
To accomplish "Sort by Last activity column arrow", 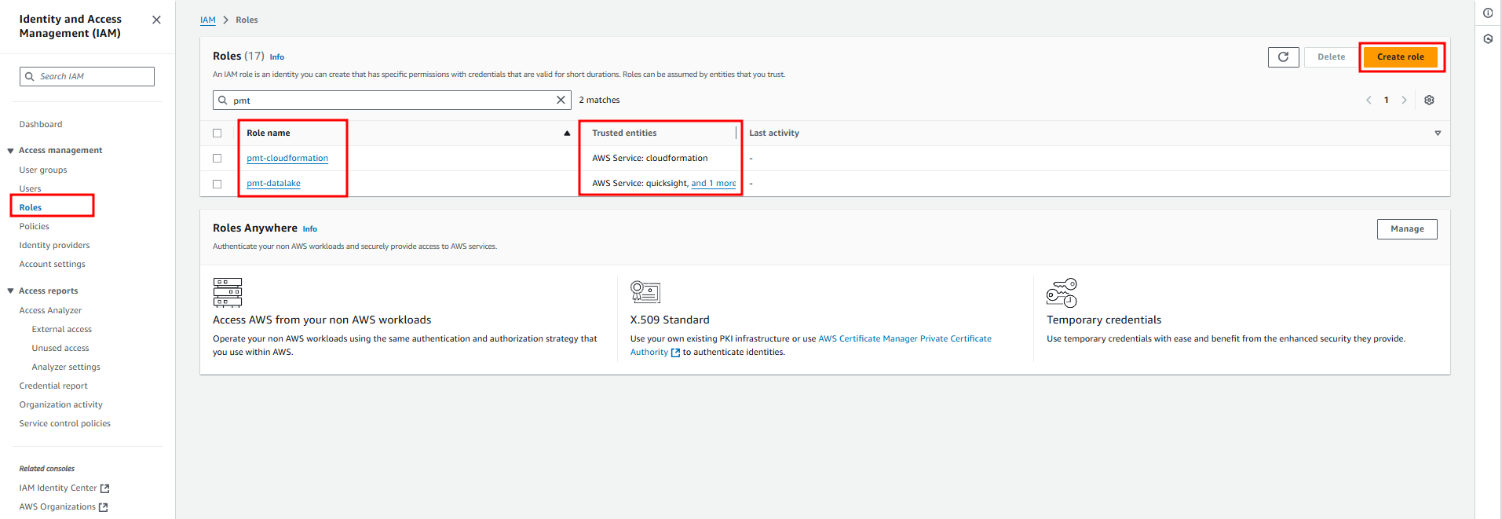I will 1438,133.
